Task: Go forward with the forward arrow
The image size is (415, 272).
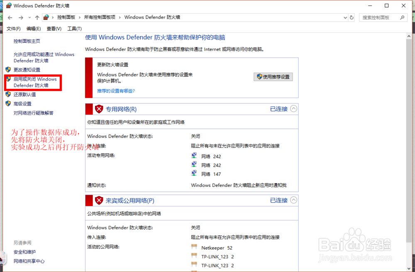Action: [x=21, y=17]
